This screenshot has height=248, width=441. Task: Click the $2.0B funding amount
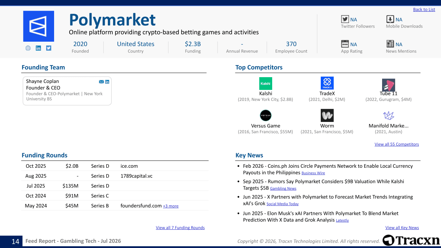coord(72,166)
